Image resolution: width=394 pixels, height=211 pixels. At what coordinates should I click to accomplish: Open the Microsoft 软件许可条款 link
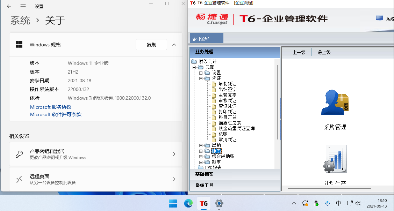(56, 114)
